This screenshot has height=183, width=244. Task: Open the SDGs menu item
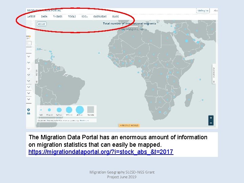tap(84, 17)
